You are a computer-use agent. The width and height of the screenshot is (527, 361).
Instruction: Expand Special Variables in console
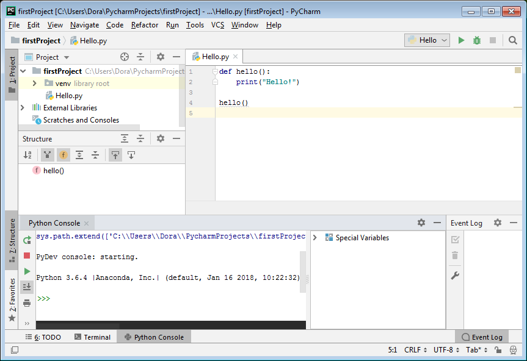[x=315, y=238]
